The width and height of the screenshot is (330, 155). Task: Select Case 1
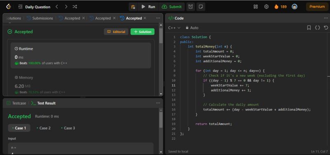point(19,128)
